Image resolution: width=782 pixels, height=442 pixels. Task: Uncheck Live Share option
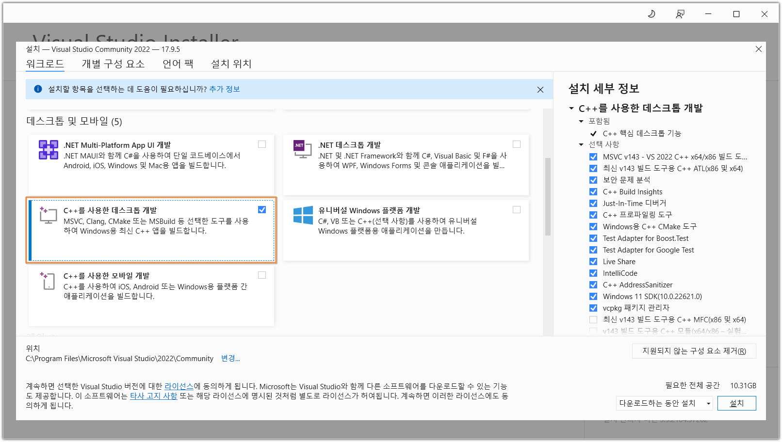point(593,262)
